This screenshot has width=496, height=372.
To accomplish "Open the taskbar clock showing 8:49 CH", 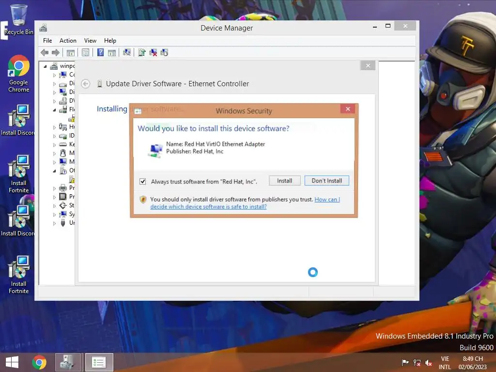I will (473, 363).
